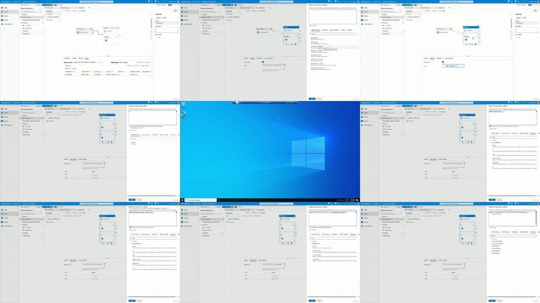Open Activities tab in top-middle bottom panel
The image size is (540, 303).
point(260,58)
